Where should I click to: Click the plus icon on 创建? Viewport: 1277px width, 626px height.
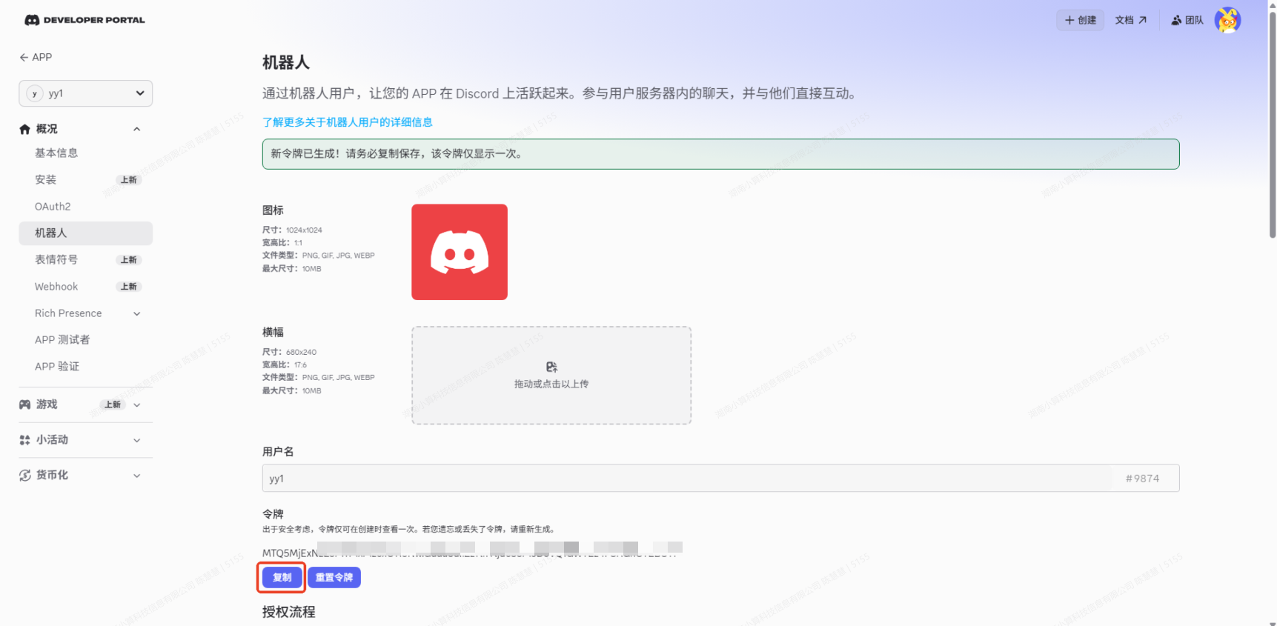coord(1069,20)
